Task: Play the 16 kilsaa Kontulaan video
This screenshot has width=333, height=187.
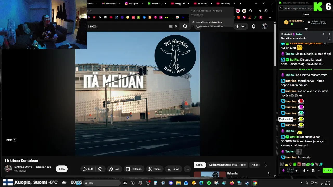Action: [x=137, y=94]
